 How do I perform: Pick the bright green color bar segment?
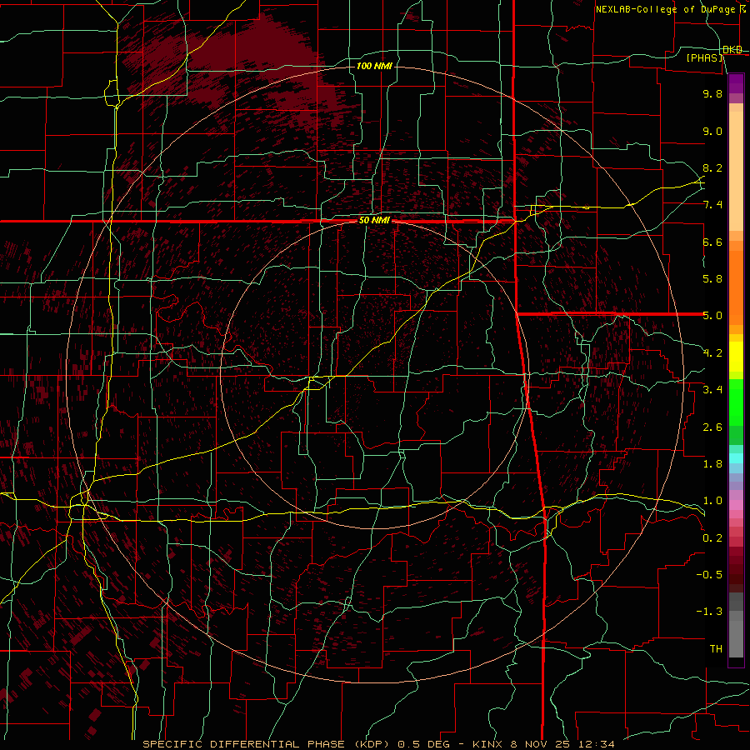736,402
